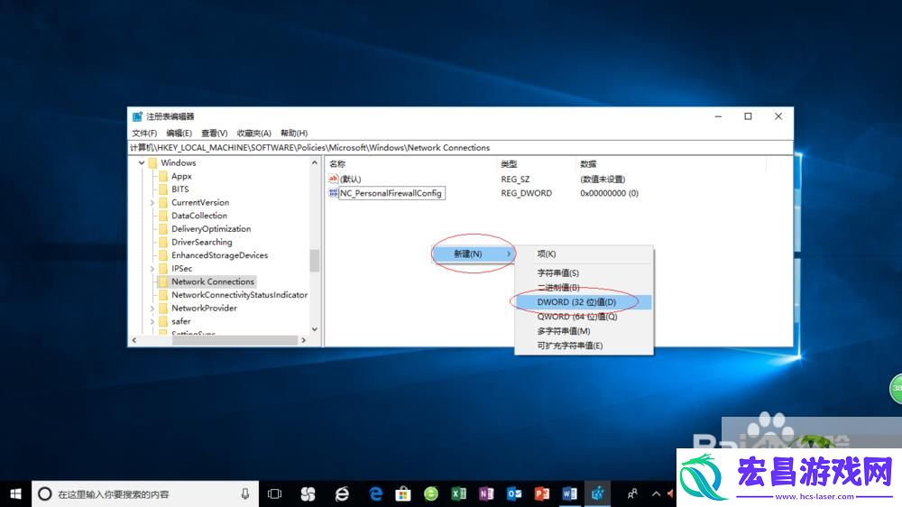Click the tree vertical scrollbar thumb
Image resolution: width=902 pixels, height=507 pixels.
point(314,260)
